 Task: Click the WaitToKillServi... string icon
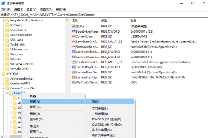(73, 82)
